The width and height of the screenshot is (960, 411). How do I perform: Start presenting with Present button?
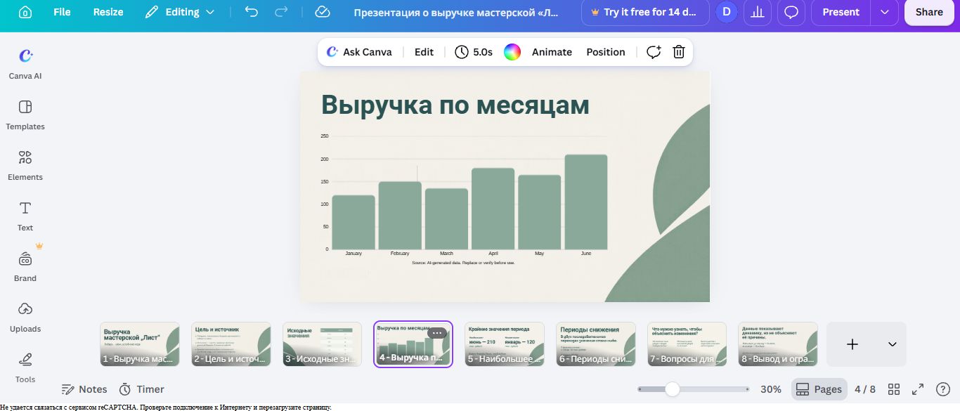tap(841, 12)
